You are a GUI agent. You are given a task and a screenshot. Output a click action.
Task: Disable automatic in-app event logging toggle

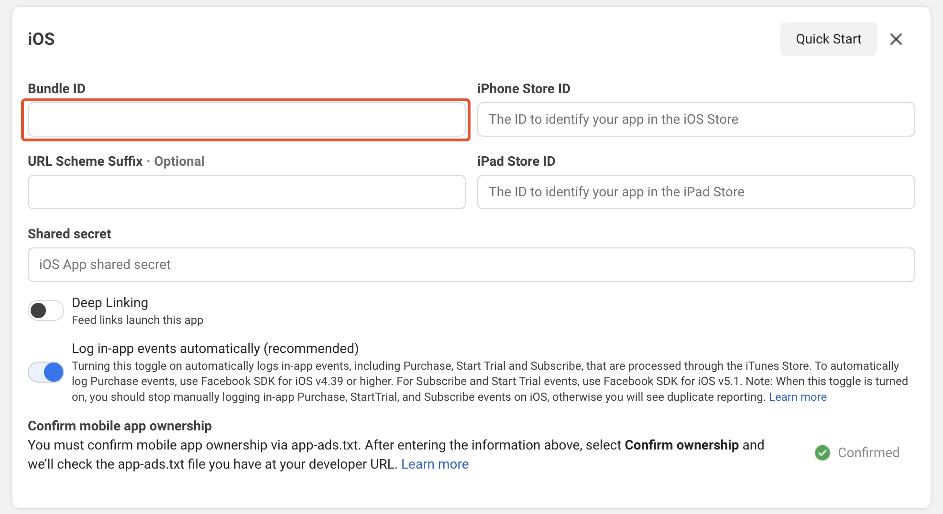coord(46,372)
